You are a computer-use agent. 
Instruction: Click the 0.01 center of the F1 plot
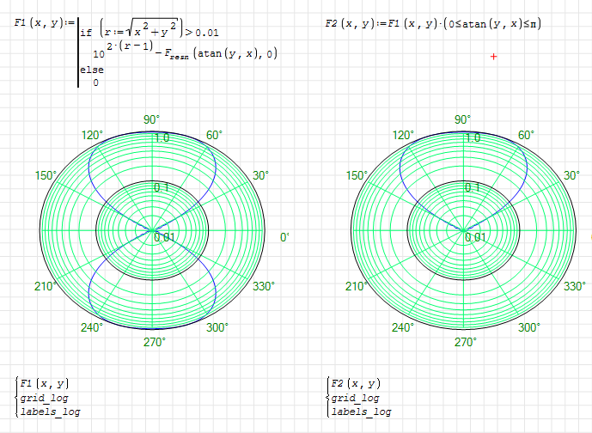tap(164, 237)
